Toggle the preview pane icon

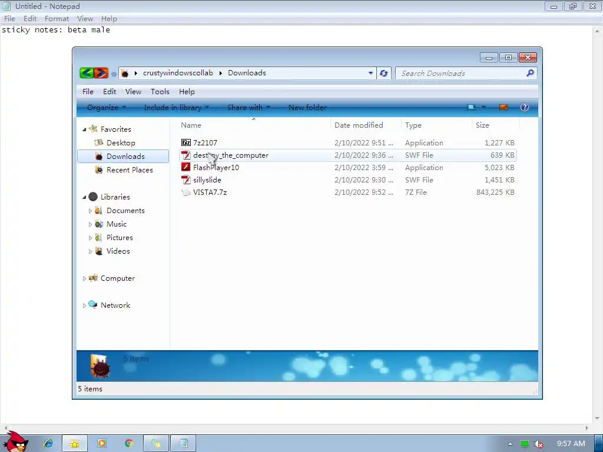[x=503, y=107]
